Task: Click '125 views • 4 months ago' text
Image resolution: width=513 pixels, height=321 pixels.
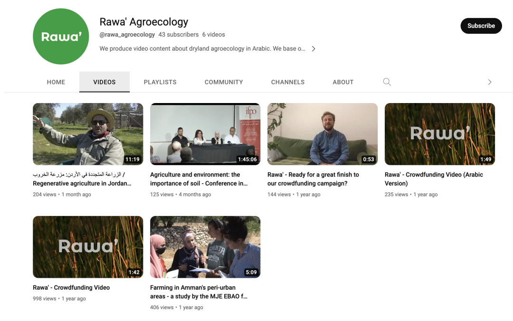Action: (x=180, y=194)
